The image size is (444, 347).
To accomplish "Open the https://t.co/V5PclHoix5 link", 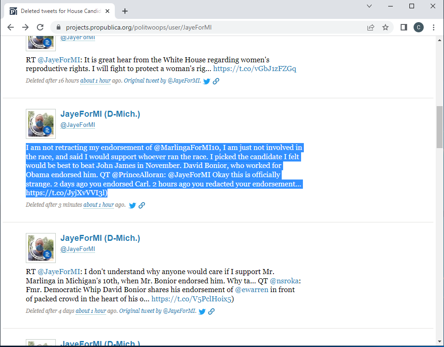I will [x=191, y=299].
